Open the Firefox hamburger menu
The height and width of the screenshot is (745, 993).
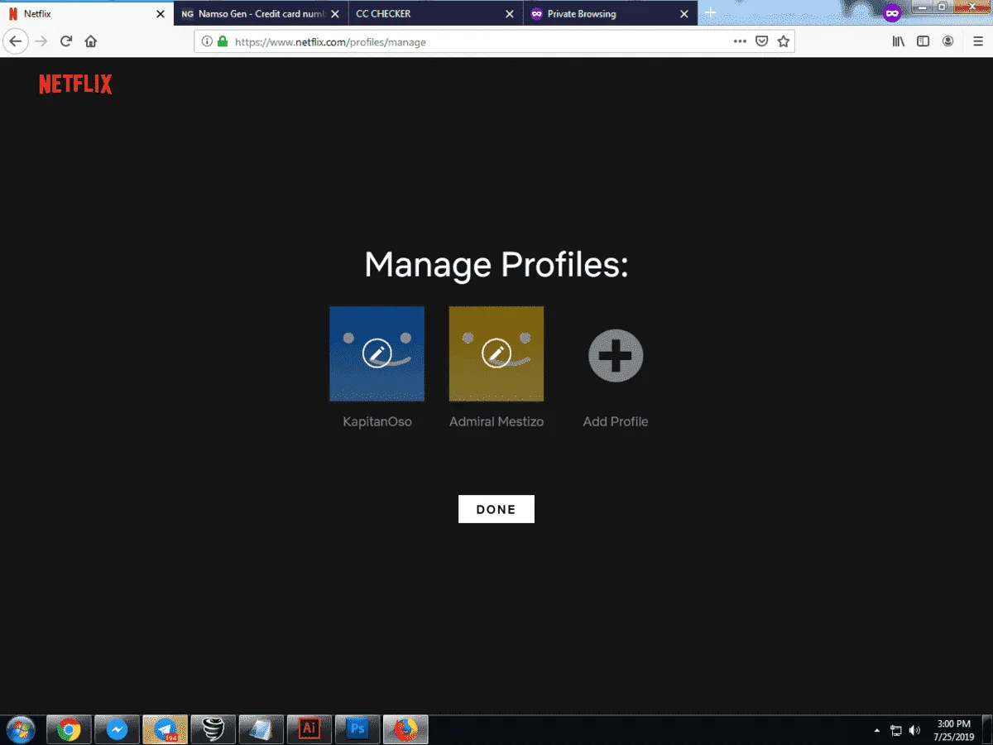tap(978, 41)
